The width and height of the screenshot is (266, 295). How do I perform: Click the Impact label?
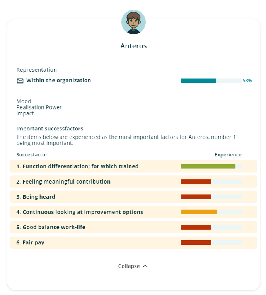(25, 113)
